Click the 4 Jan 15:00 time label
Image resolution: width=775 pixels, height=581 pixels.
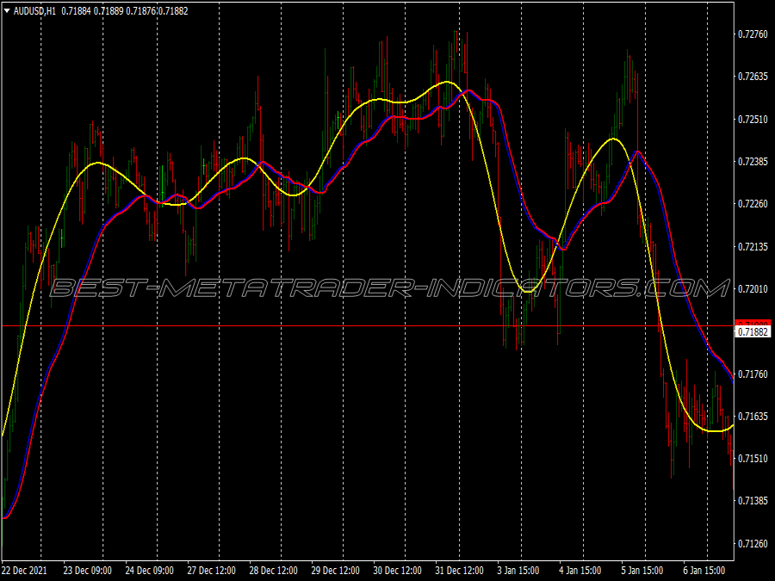click(580, 571)
